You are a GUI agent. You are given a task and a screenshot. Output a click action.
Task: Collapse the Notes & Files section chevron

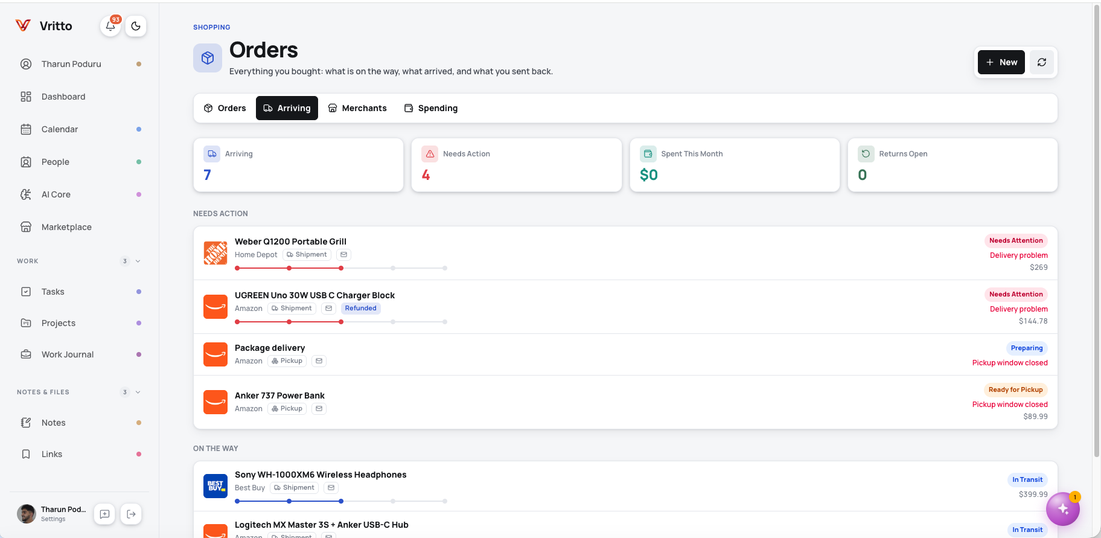(138, 392)
